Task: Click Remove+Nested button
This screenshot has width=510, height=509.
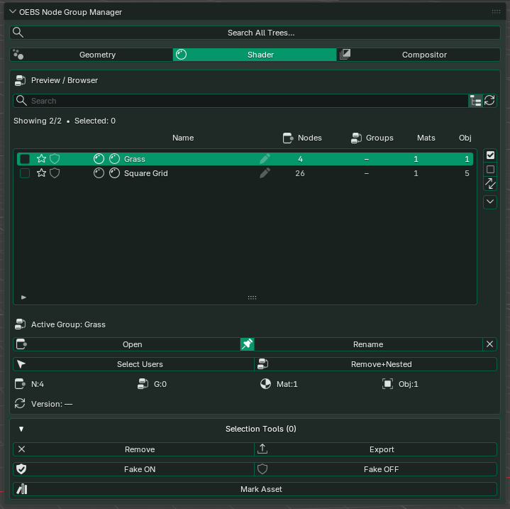Action: (376, 364)
